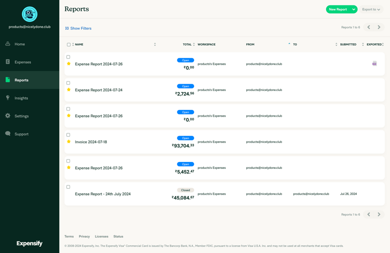Open the account avatar profile picture
Viewport: 390px width, 253px height.
[30, 14]
